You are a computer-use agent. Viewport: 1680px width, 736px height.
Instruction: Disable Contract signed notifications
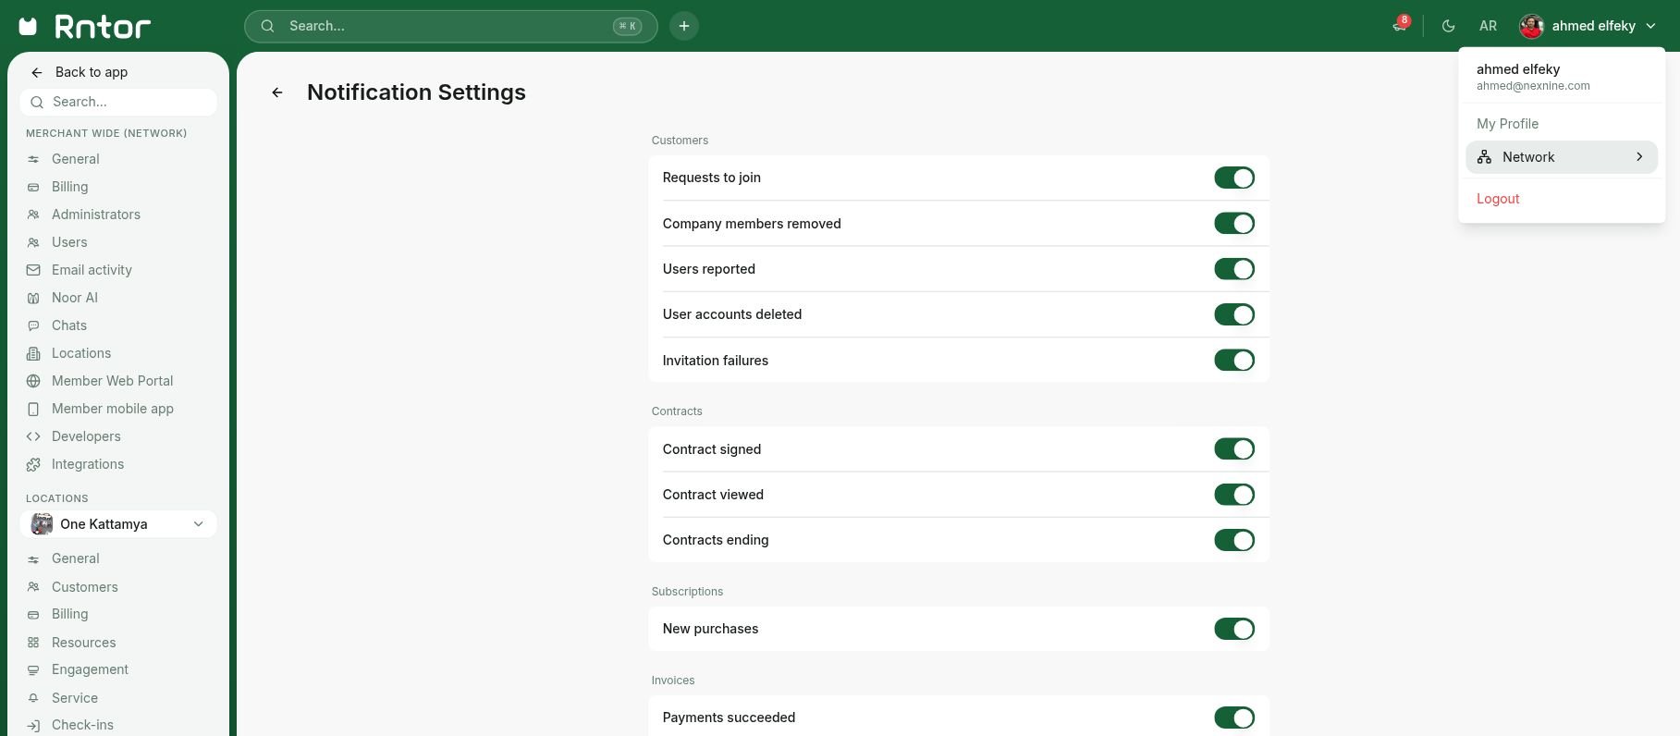pos(1234,449)
